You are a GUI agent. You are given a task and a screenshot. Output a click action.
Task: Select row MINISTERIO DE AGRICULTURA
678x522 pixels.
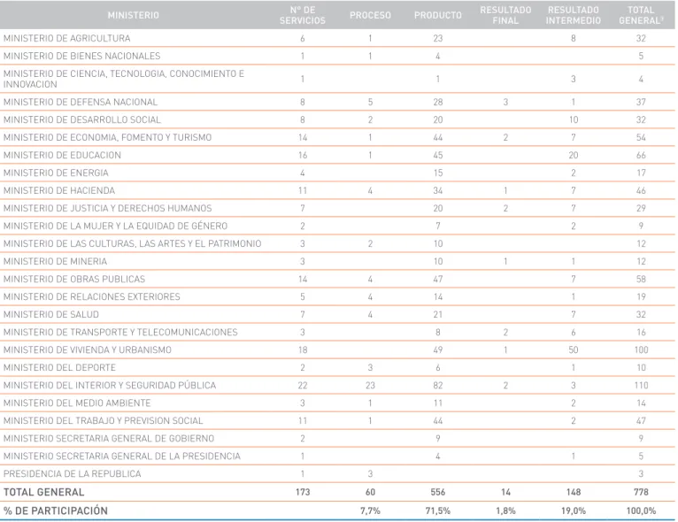point(337,38)
